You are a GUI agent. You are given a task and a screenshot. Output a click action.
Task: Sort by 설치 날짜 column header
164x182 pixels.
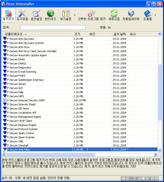[119, 34]
